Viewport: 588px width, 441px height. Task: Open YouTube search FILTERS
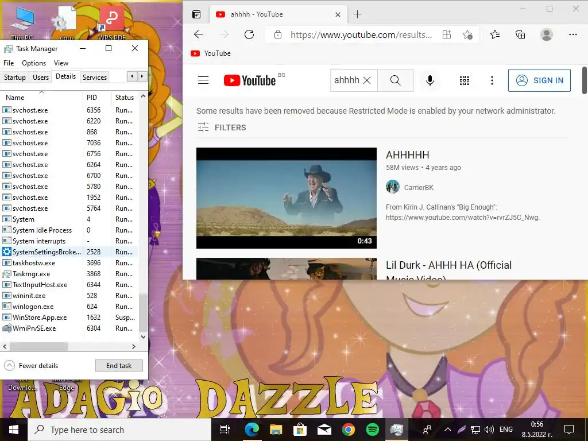pos(222,127)
